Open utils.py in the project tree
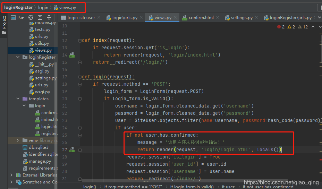The image size is (322, 189). click(39, 43)
